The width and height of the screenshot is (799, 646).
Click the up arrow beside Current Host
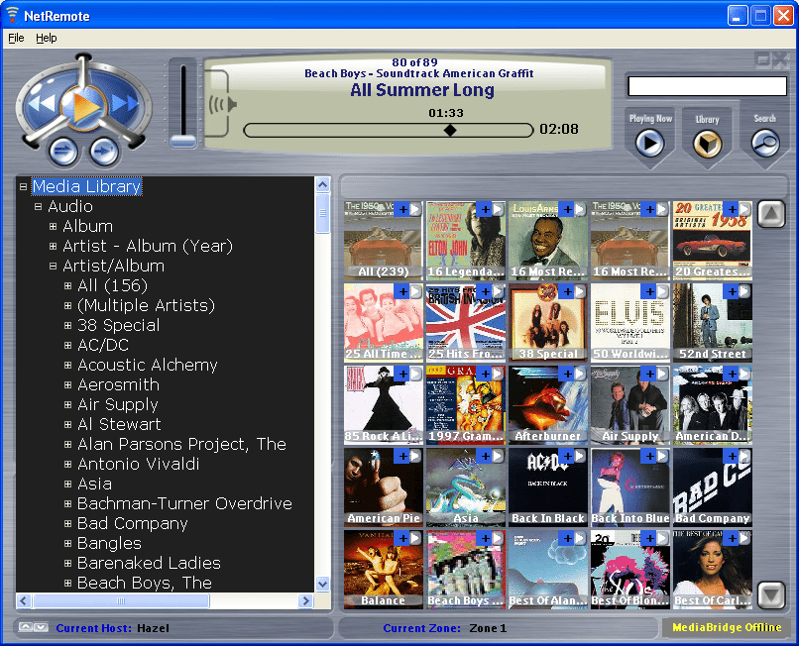tap(26, 627)
